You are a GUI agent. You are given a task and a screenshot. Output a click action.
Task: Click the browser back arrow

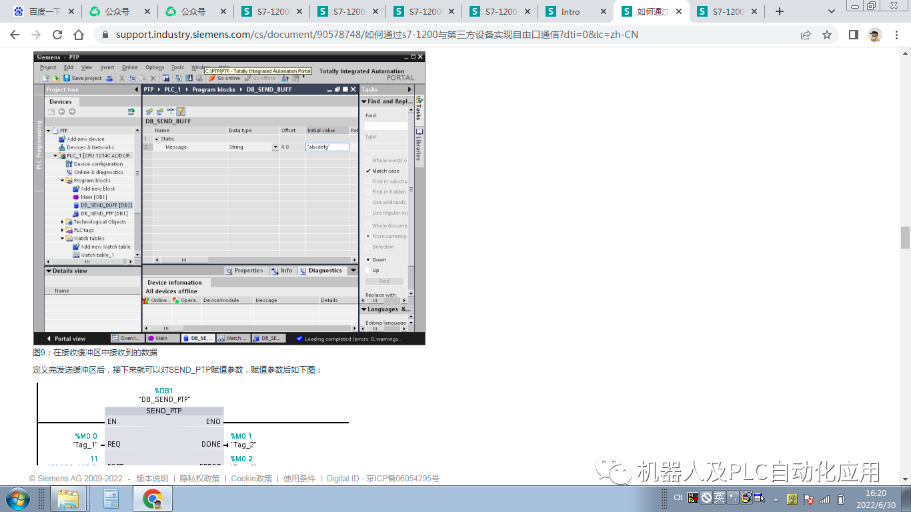coord(15,35)
